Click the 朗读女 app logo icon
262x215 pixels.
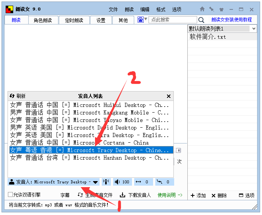9,9
